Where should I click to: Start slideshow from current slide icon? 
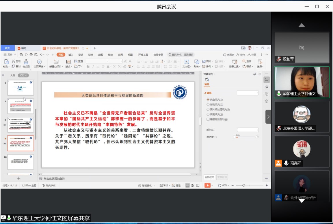click(39, 62)
